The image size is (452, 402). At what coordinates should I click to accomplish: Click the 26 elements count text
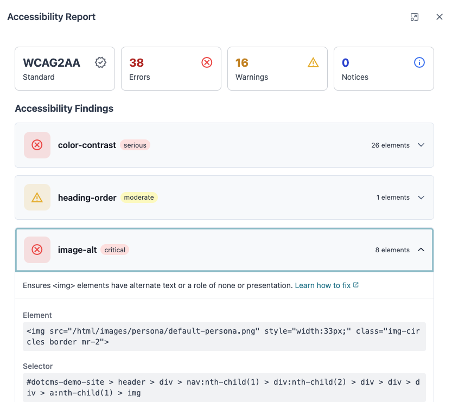click(x=390, y=145)
